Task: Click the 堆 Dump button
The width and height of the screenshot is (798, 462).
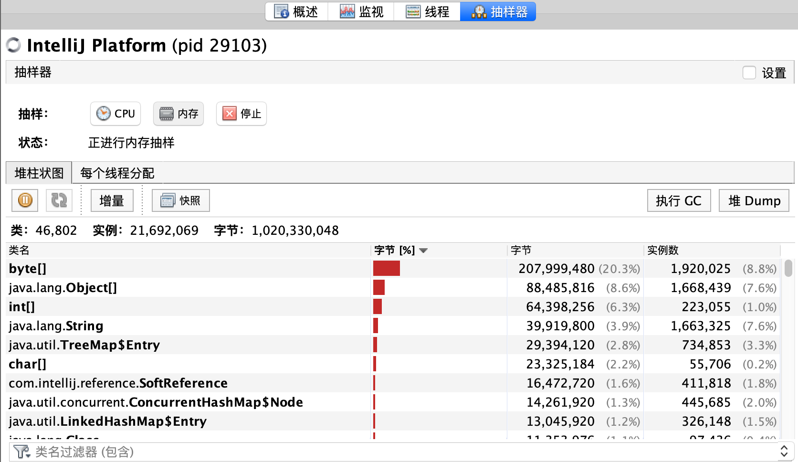Action: tap(754, 200)
